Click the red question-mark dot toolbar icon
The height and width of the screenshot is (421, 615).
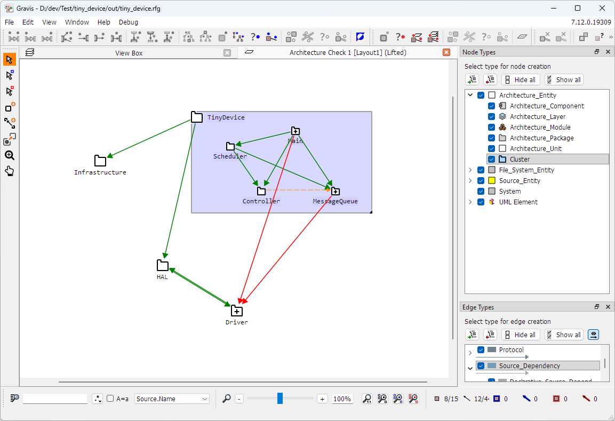tap(400, 37)
